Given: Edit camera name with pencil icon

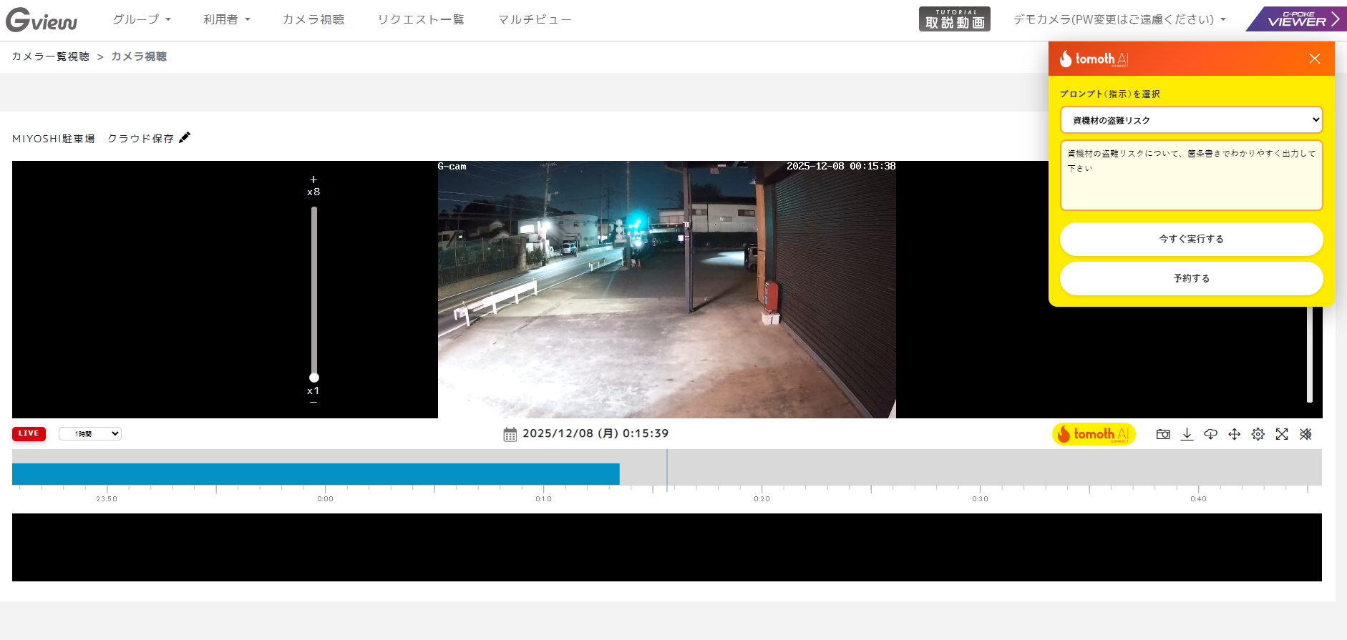Looking at the screenshot, I should coord(185,138).
